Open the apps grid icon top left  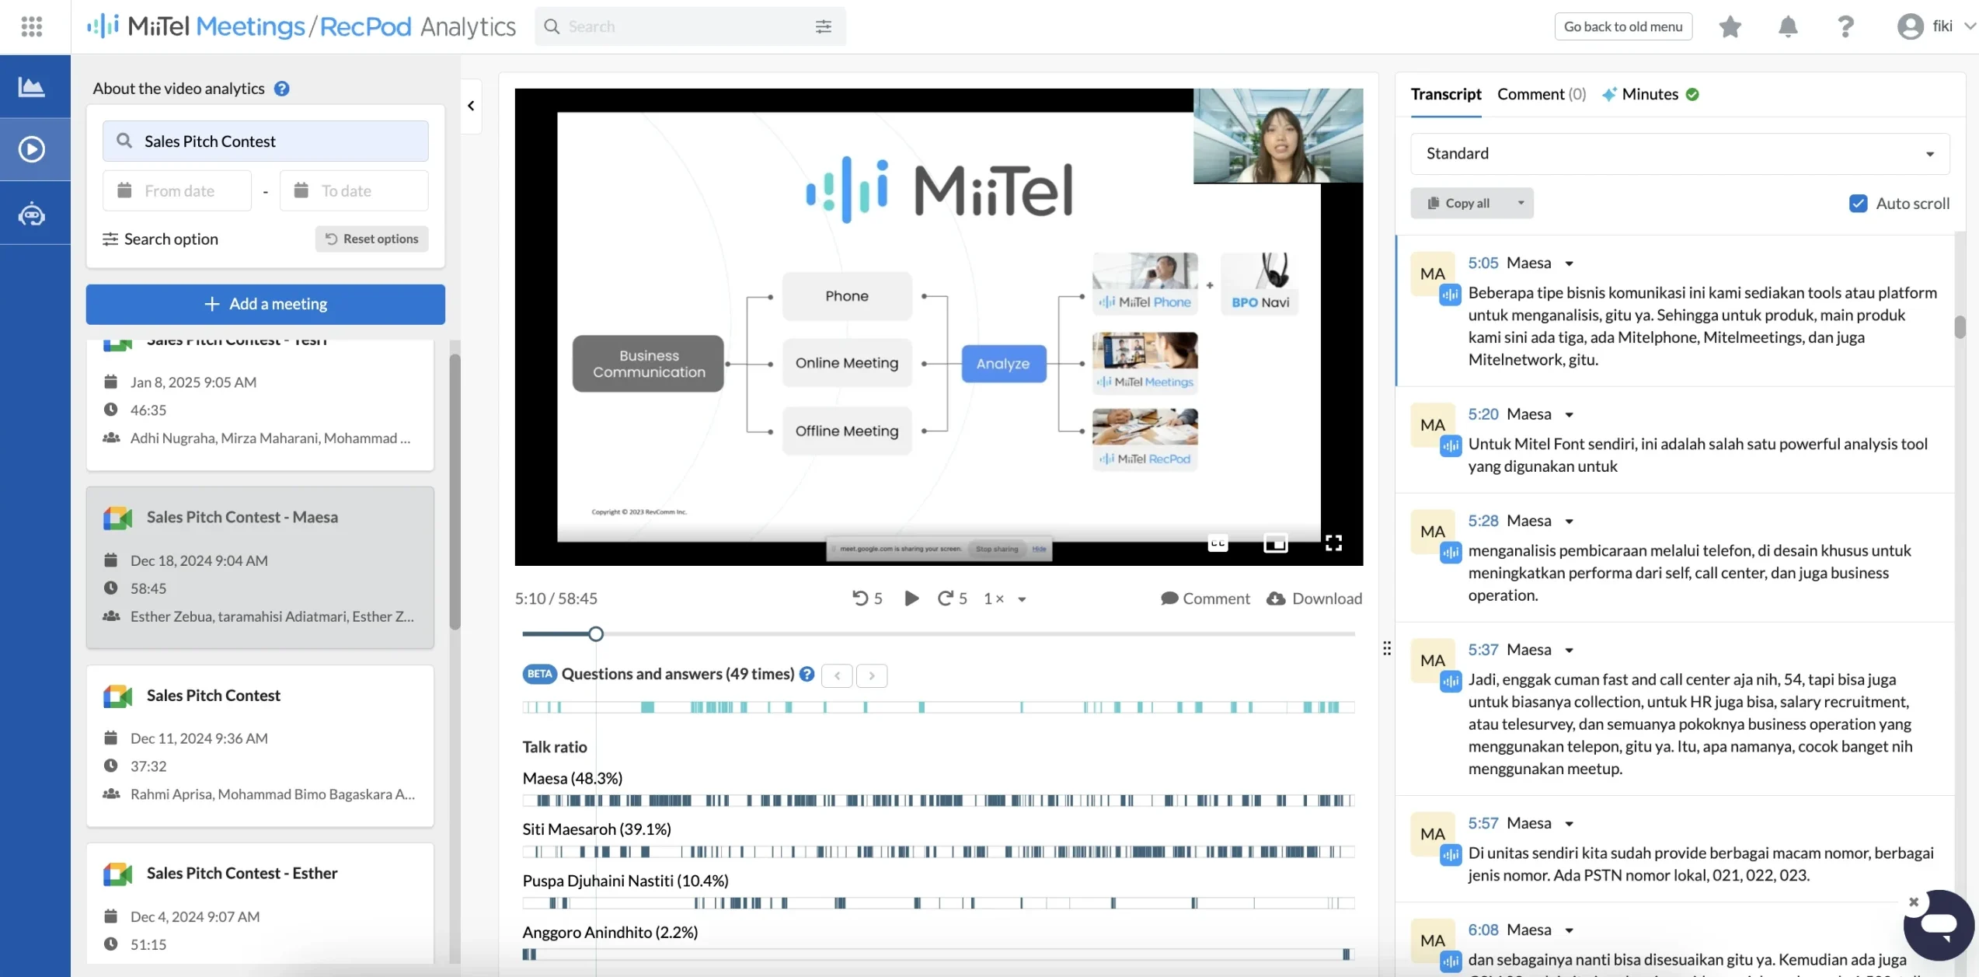(x=32, y=26)
